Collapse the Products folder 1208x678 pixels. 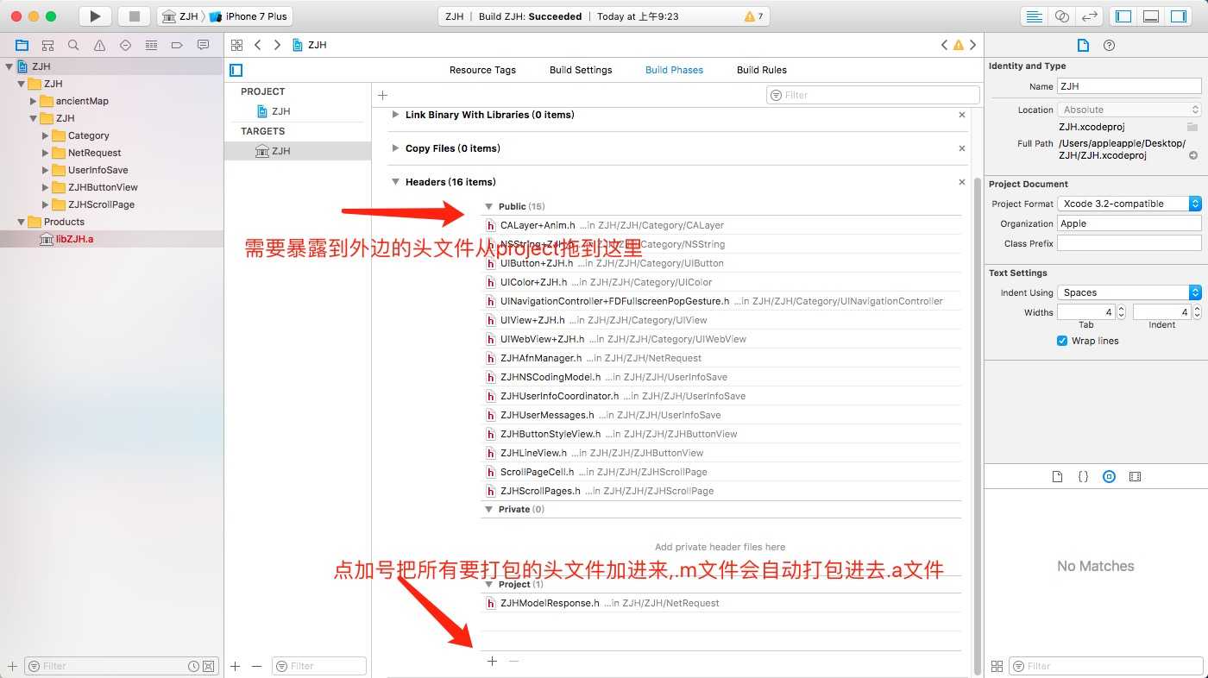point(22,222)
